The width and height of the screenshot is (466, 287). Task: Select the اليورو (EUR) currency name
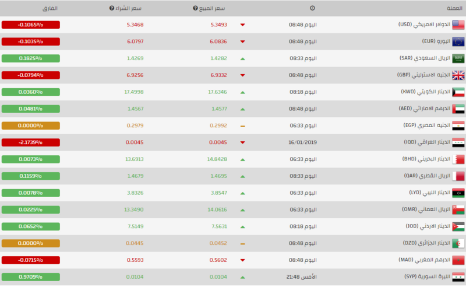[436, 41]
